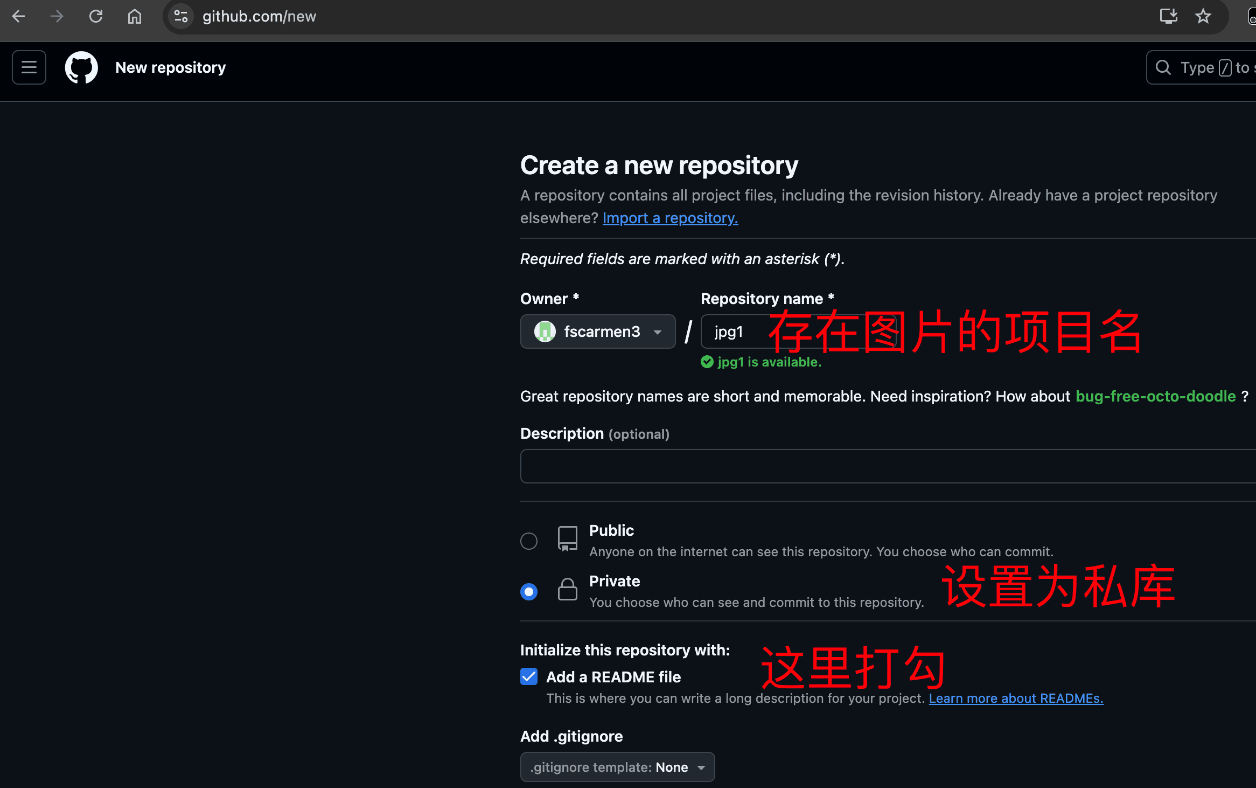
Task: Click the search magnifier icon
Action: click(x=1163, y=67)
